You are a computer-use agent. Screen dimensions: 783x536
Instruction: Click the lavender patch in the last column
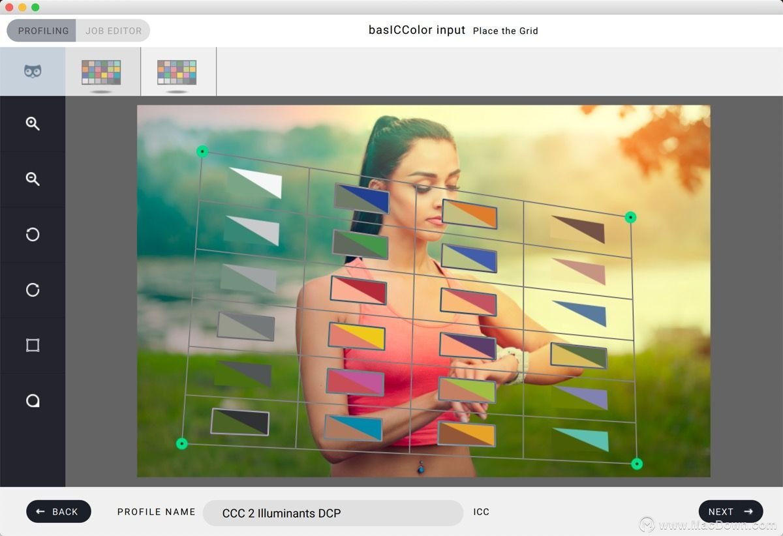point(579,397)
